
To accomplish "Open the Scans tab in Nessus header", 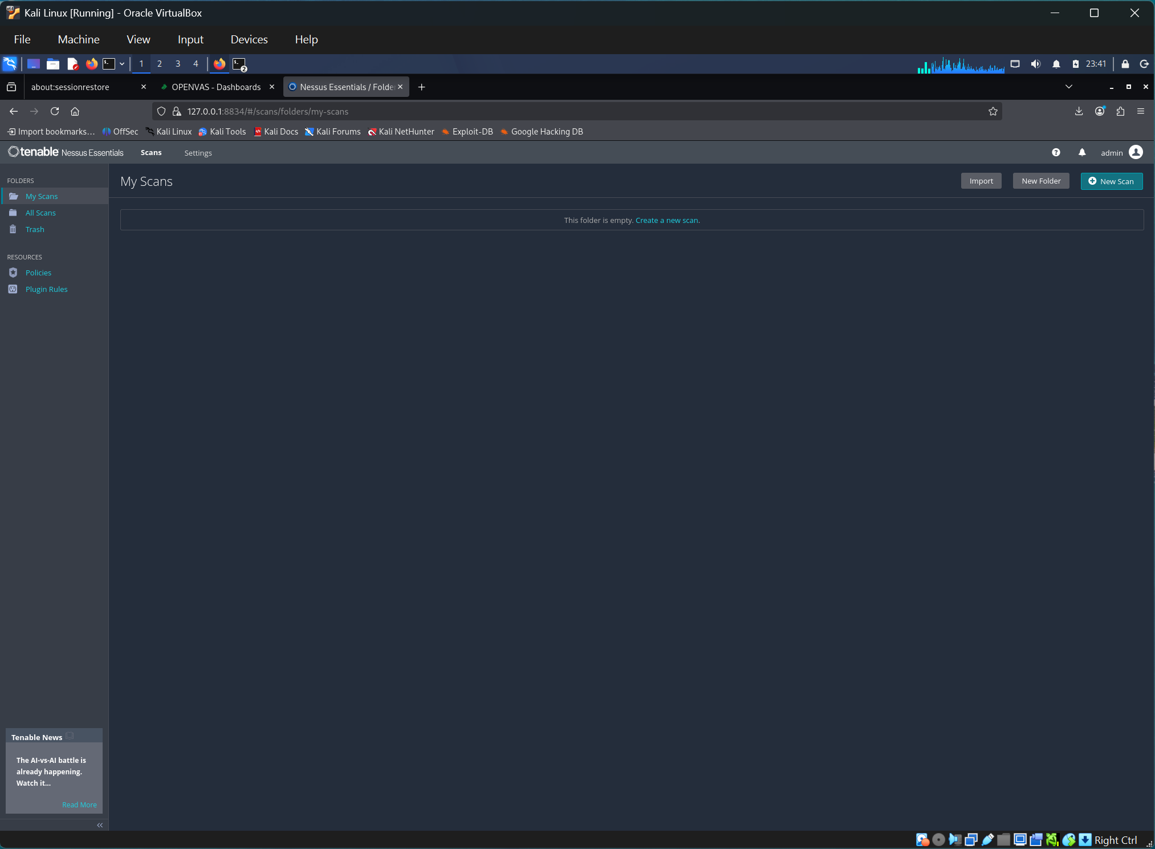I will coord(151,152).
